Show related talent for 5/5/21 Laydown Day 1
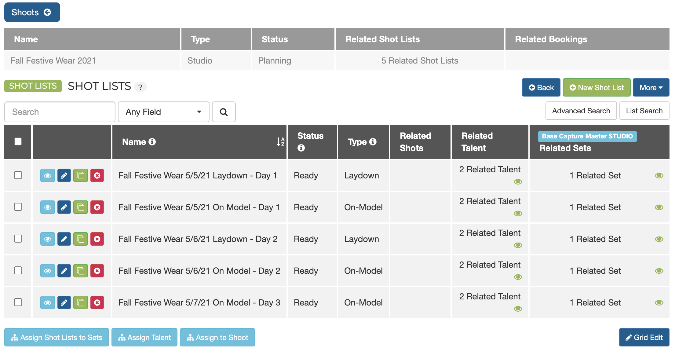Viewport: 675px width, 355px height. click(x=518, y=182)
